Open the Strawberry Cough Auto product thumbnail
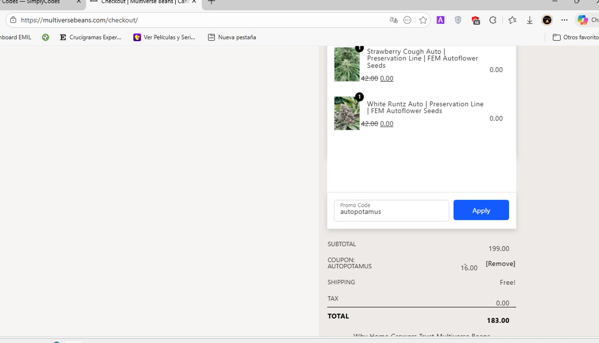The image size is (599, 343). (x=347, y=64)
